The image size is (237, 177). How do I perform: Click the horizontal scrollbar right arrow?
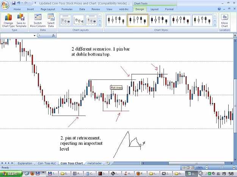click(231, 163)
